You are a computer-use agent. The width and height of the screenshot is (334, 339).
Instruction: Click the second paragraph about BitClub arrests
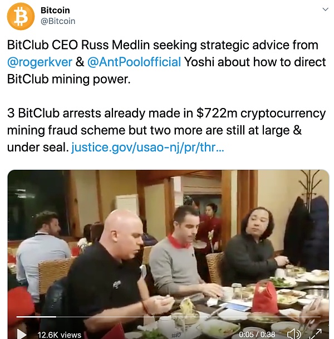pyautogui.click(x=166, y=130)
